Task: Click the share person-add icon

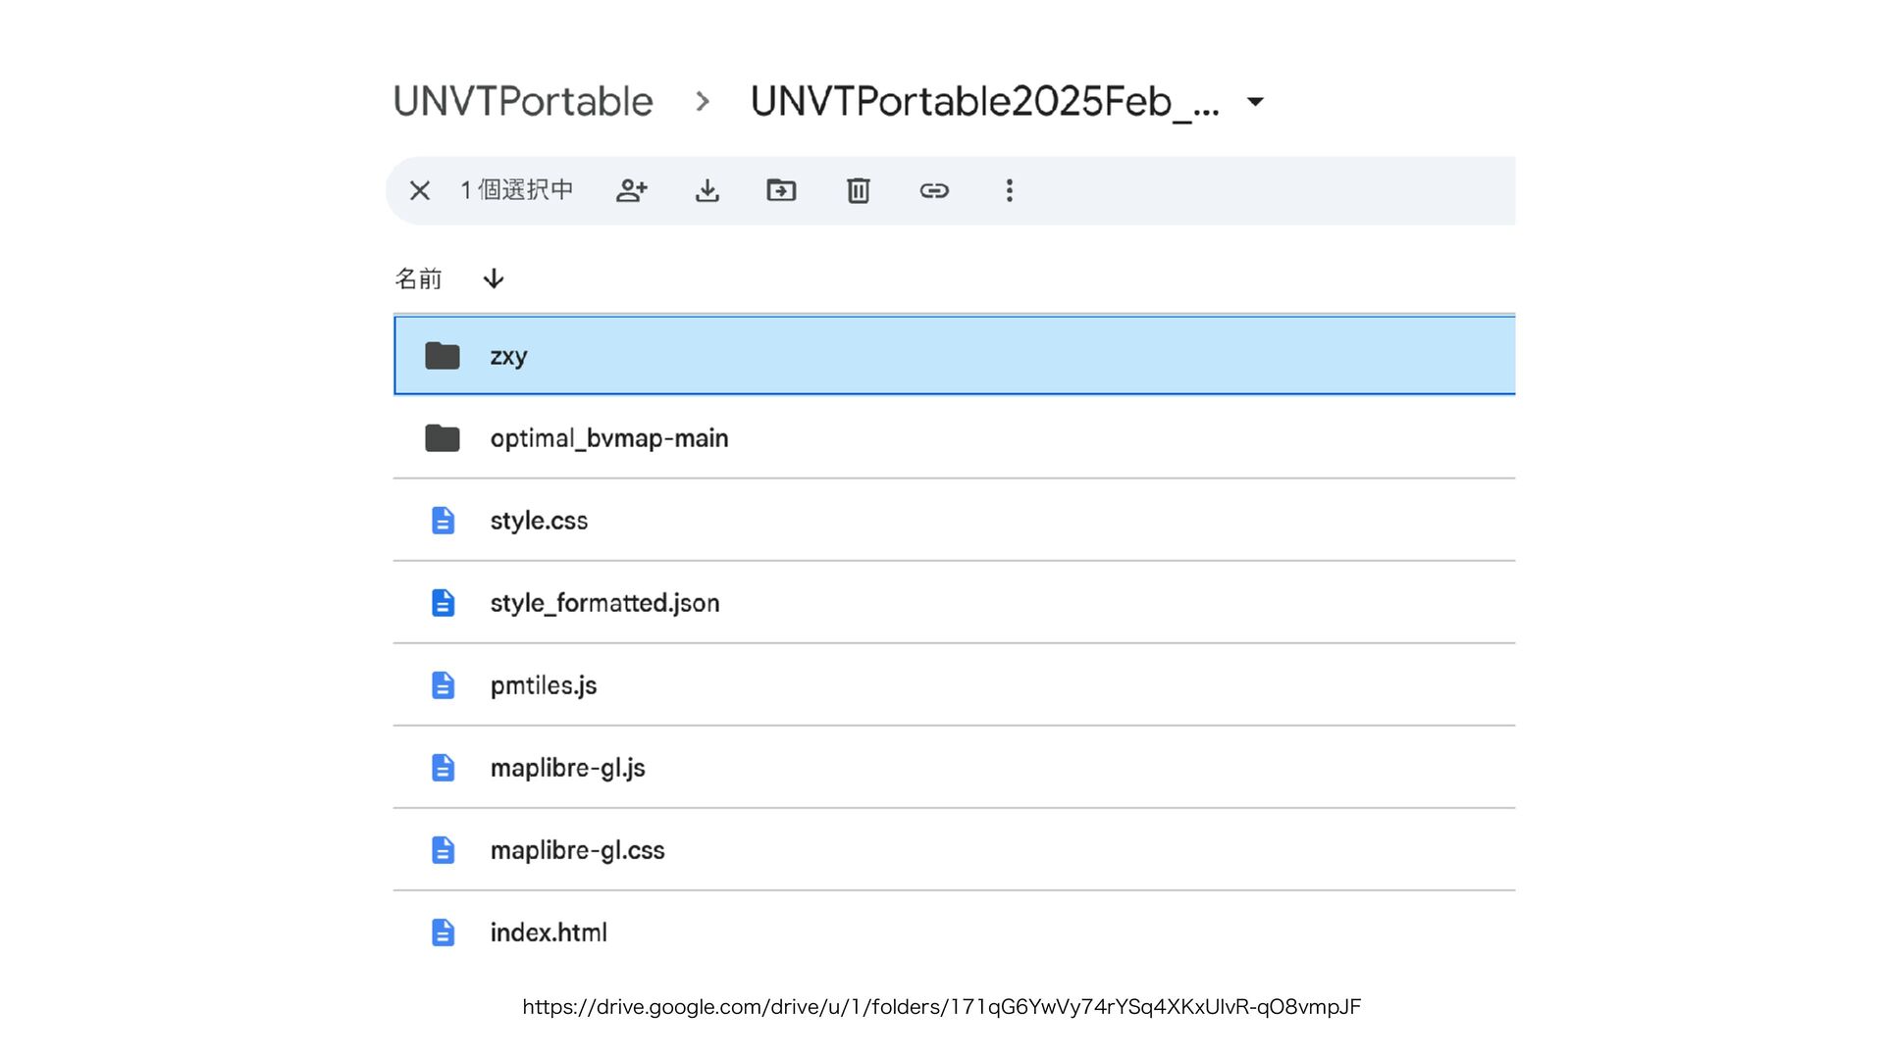Action: tap(632, 190)
